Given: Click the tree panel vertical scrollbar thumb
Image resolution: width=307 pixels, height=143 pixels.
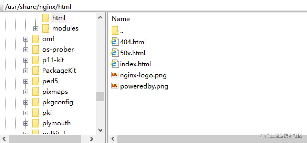Looking at the screenshot, I should tap(100, 96).
